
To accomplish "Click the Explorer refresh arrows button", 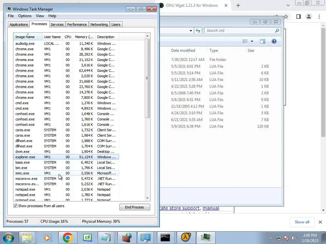I will (198, 31).
